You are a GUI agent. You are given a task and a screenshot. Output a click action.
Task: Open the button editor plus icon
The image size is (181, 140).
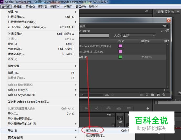pos(148,108)
